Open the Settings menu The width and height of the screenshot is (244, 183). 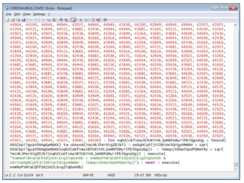(39, 14)
